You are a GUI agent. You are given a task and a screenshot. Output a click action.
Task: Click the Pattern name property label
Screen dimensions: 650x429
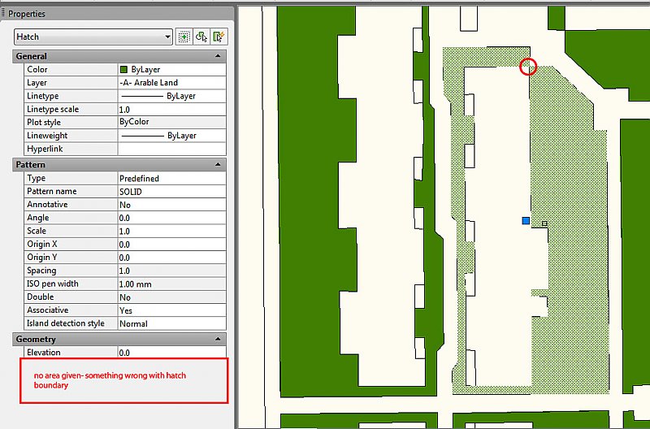(x=52, y=191)
